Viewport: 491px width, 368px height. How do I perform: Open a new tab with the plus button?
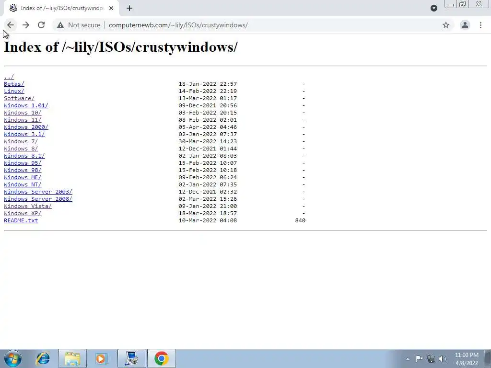click(129, 9)
